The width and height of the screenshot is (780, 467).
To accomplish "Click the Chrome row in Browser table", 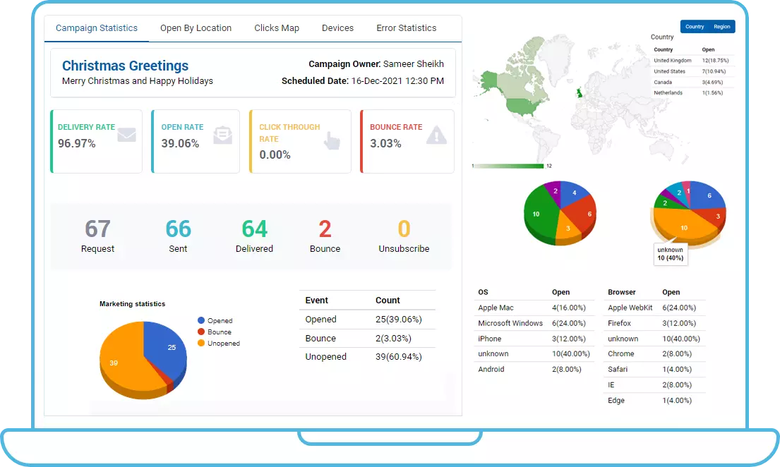I will pyautogui.click(x=655, y=353).
